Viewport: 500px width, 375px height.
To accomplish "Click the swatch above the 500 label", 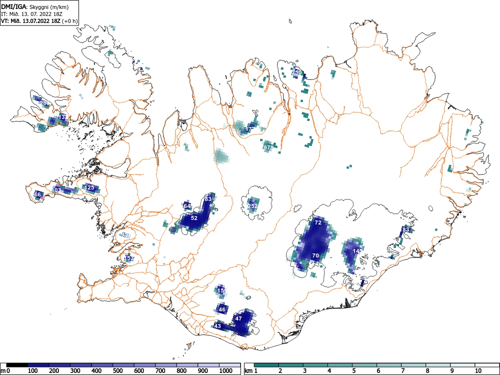I will (123, 365).
